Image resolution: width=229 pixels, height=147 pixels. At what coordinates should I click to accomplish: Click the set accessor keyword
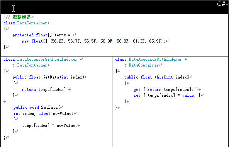click(137, 96)
